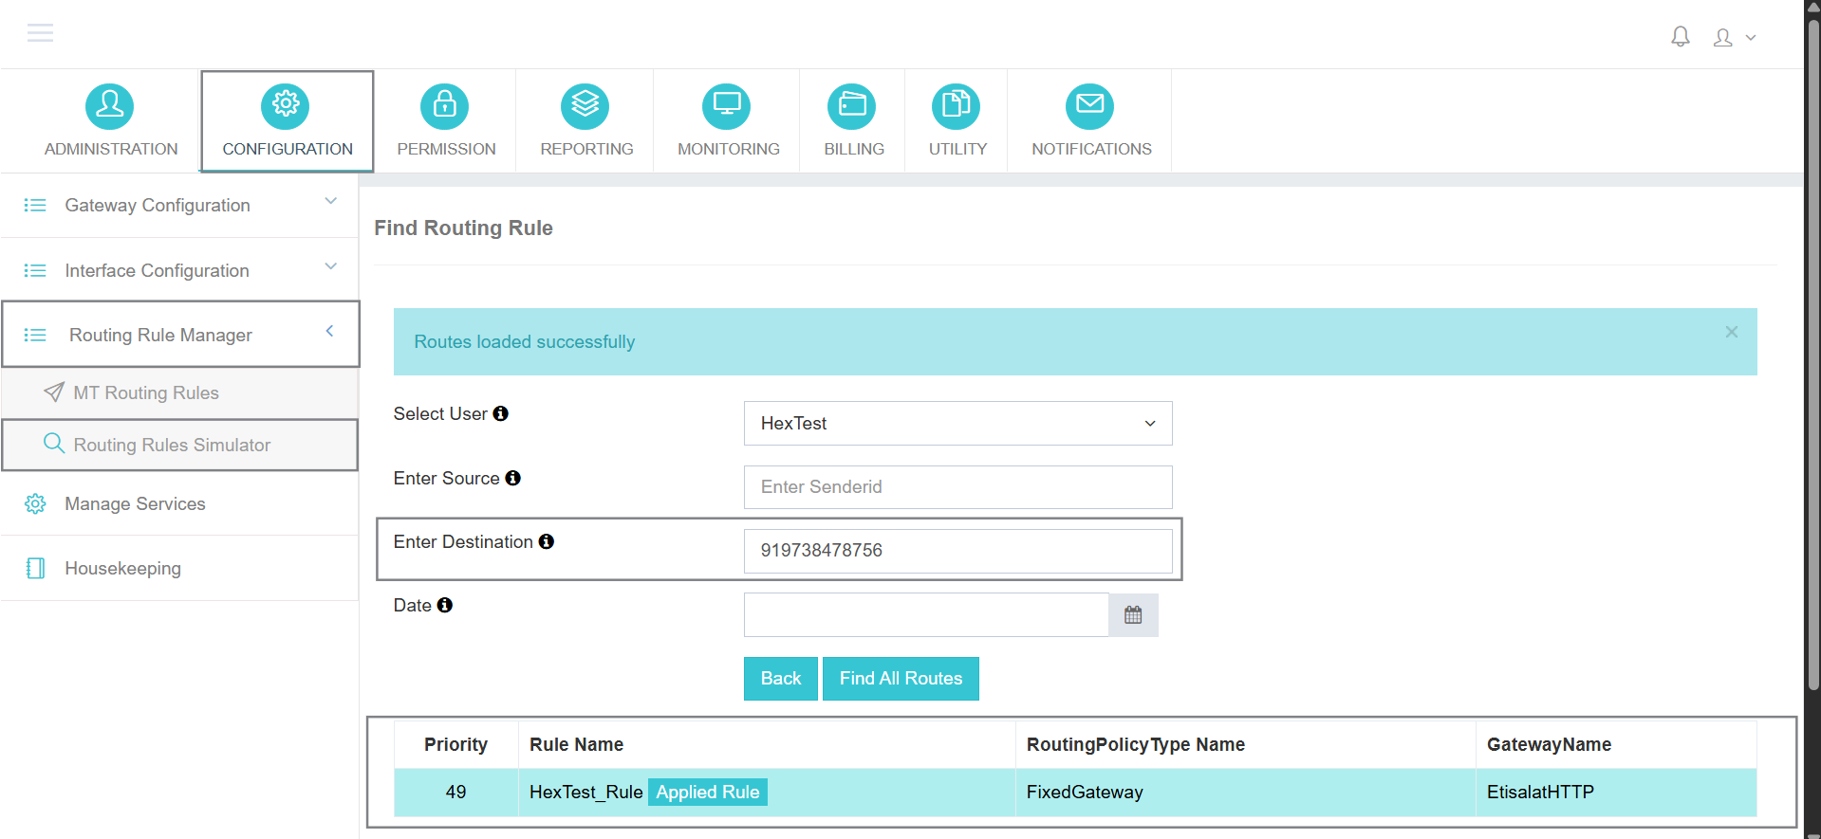Click the Find All Routes button
Screen dimensions: 1821x839
pos(901,679)
